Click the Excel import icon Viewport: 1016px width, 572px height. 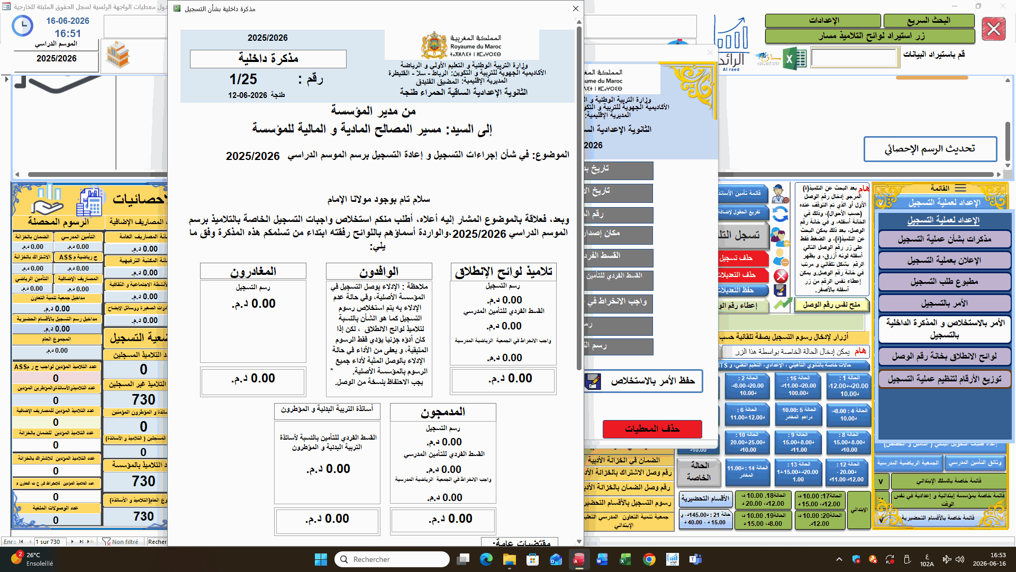pos(795,59)
